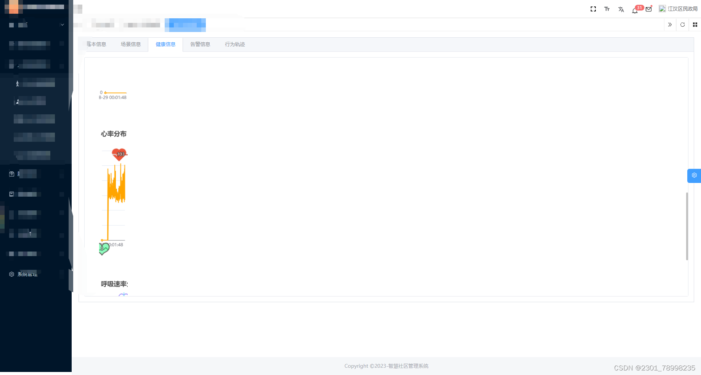Click the refresh page icon

pos(682,24)
